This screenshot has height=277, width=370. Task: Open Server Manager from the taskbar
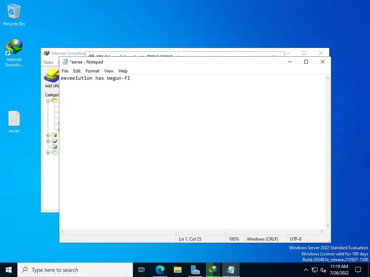(195, 270)
